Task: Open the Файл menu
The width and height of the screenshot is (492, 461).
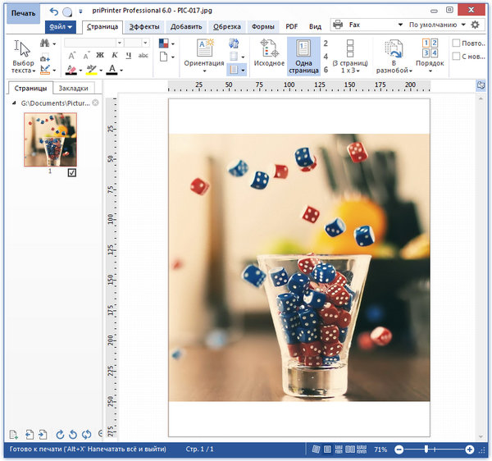Action: [60, 26]
